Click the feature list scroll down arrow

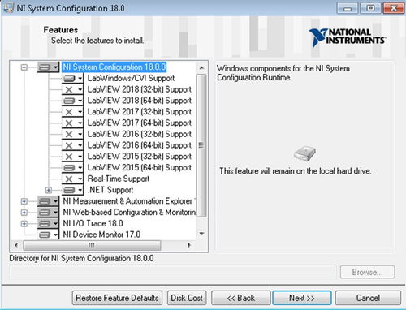click(201, 234)
